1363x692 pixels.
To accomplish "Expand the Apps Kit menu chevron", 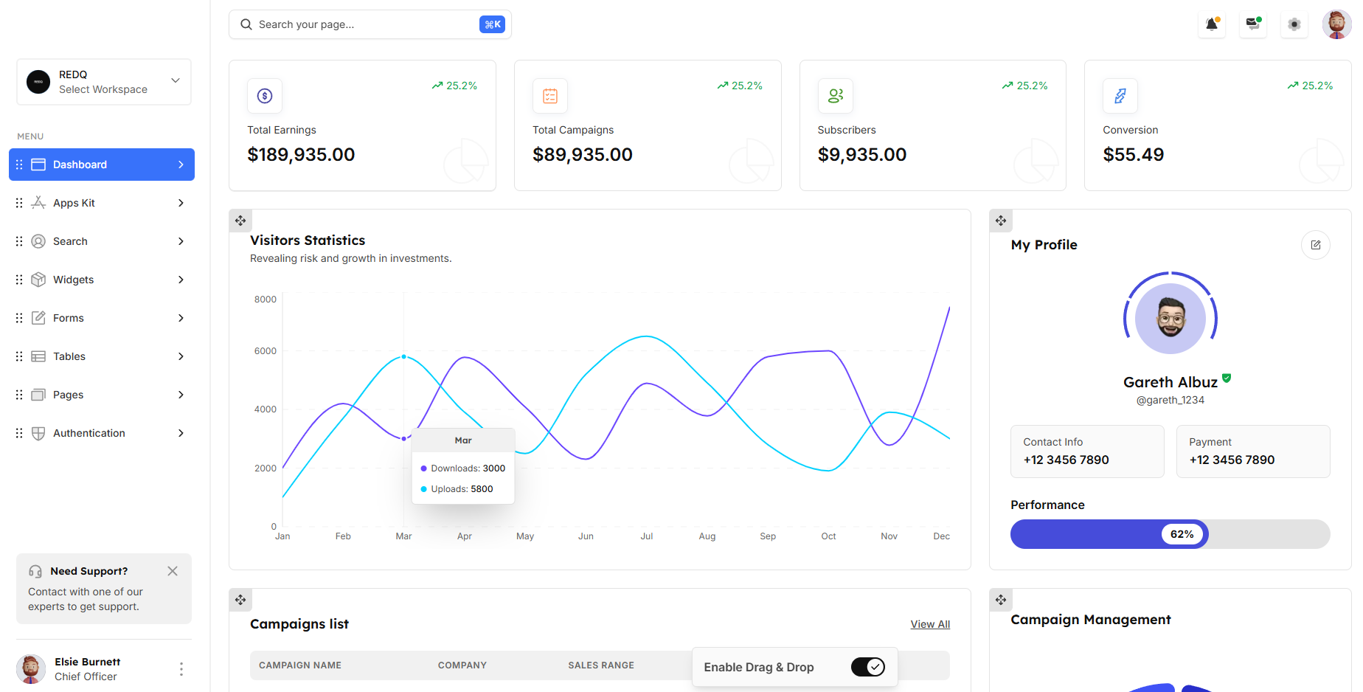I will coord(181,203).
